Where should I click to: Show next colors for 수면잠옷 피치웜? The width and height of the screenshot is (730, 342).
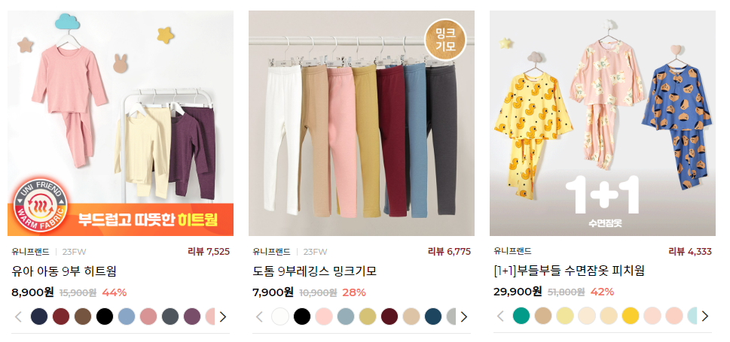click(x=705, y=316)
